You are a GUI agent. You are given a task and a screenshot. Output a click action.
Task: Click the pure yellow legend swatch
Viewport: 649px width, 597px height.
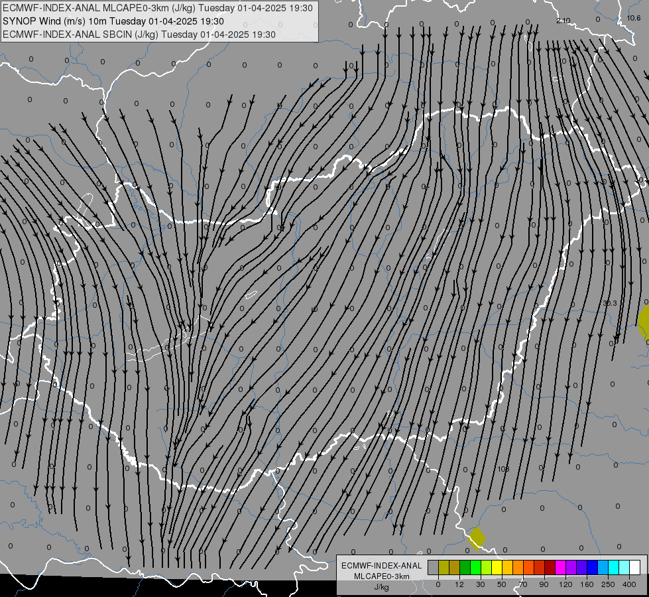point(497,567)
